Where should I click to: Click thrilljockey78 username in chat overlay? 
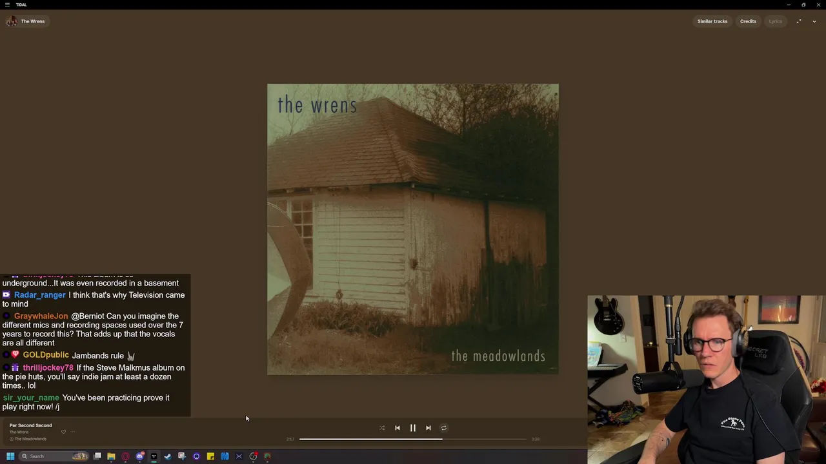coord(48,368)
